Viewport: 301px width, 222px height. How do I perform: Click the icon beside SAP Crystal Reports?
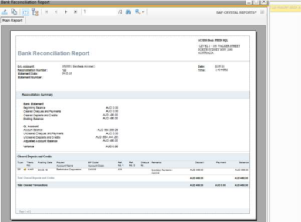coord(262,12)
